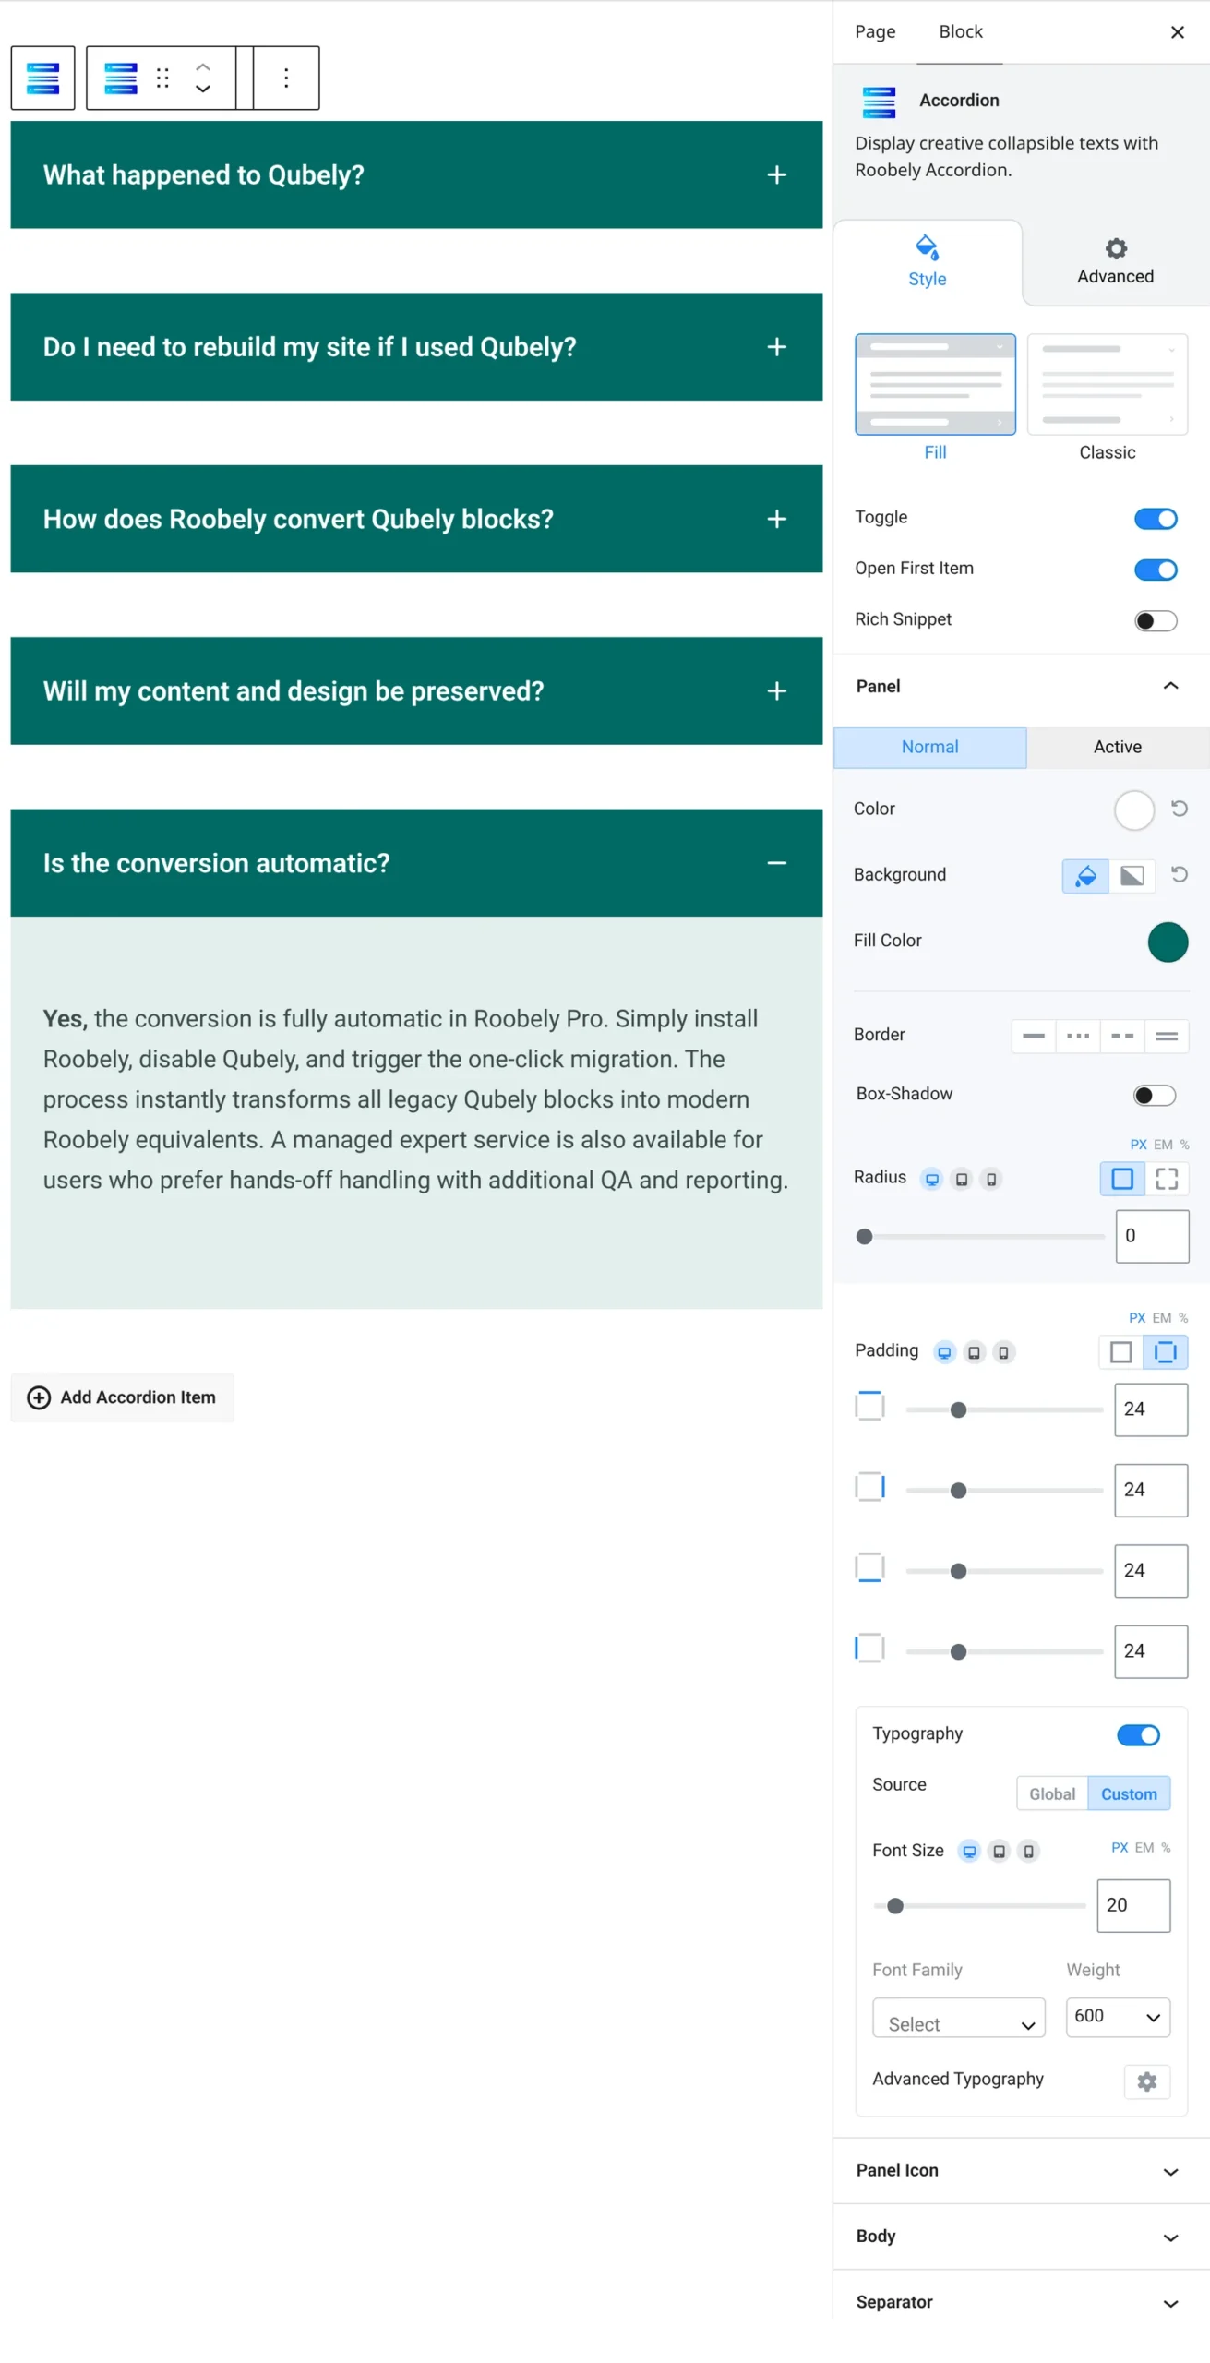Move block up with the up arrow
Screen dimensions: 1210x2363
203,67
